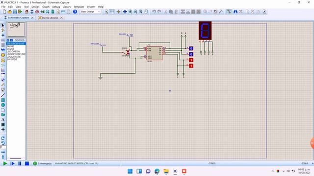Select the Subcircuit Mode tool
The image size is (314, 176).
click(x=3, y=55)
